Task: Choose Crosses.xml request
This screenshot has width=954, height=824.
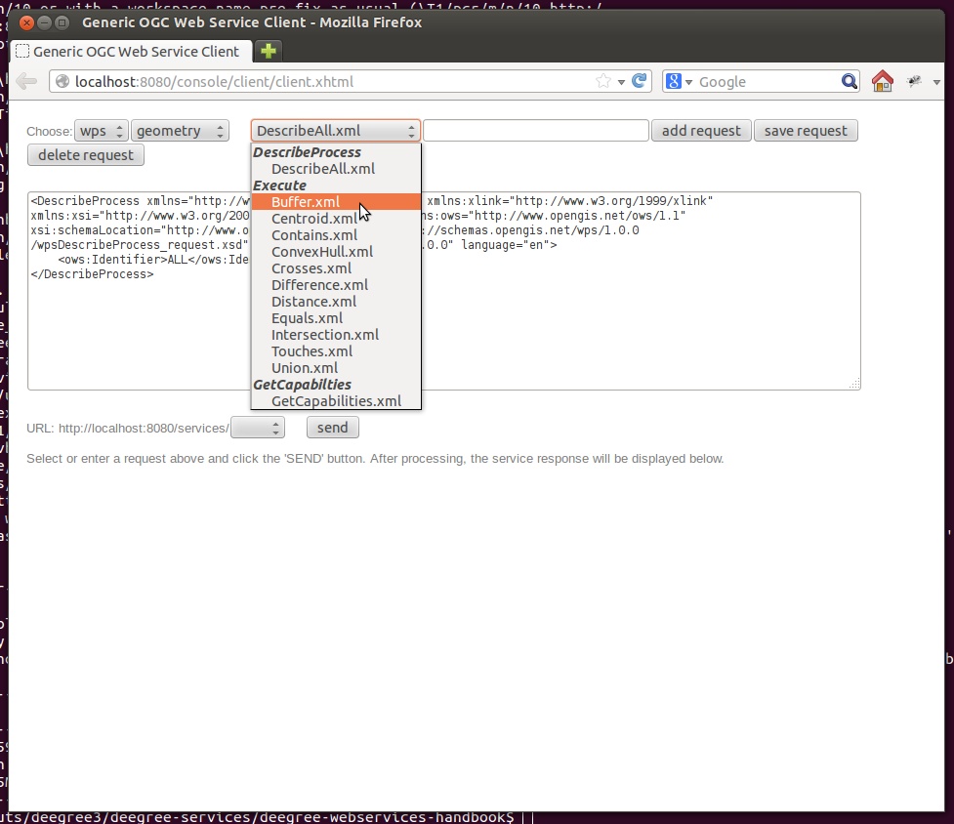Action: click(336, 268)
